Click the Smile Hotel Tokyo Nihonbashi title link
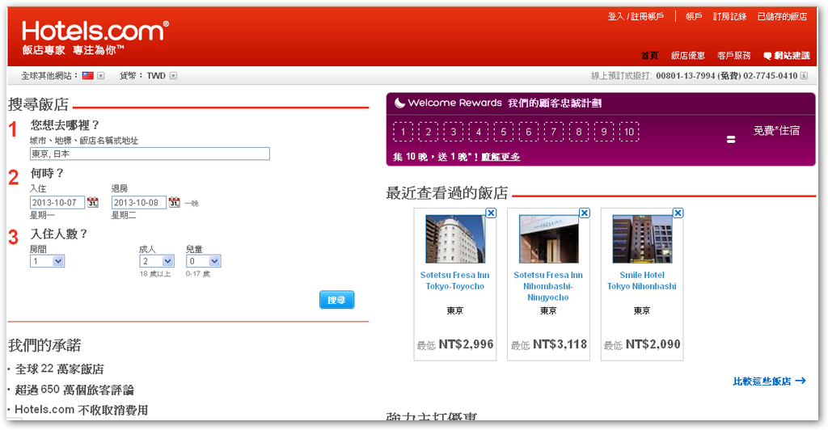 pyautogui.click(x=641, y=280)
